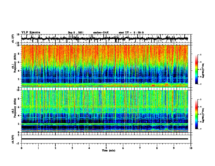The width and height of the screenshot is (215, 166).
Task: Click the "-7" label on ch.2 colorbar
Action: coord(200,129)
